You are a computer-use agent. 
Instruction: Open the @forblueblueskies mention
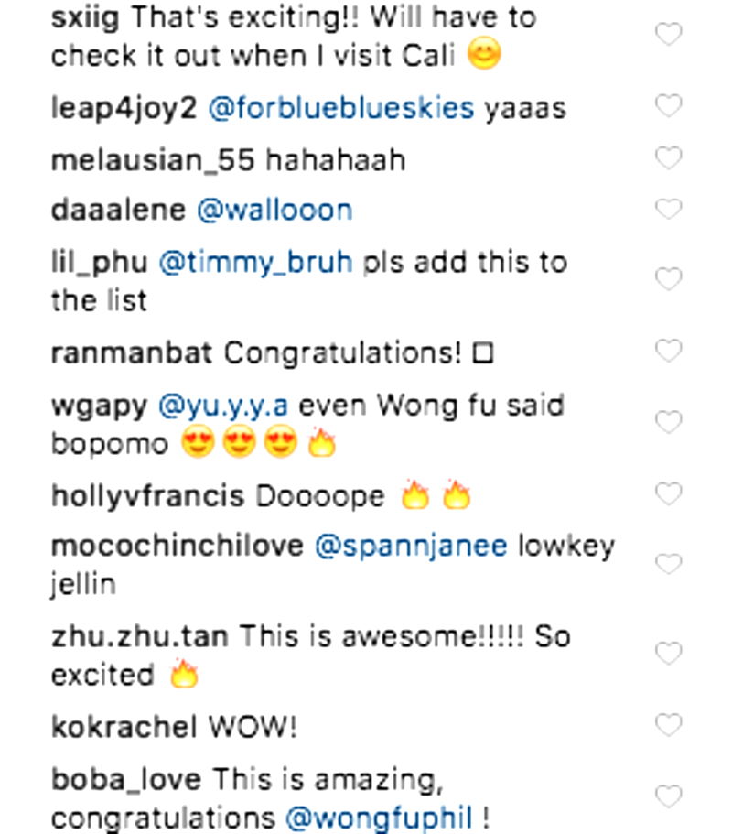coord(340,108)
